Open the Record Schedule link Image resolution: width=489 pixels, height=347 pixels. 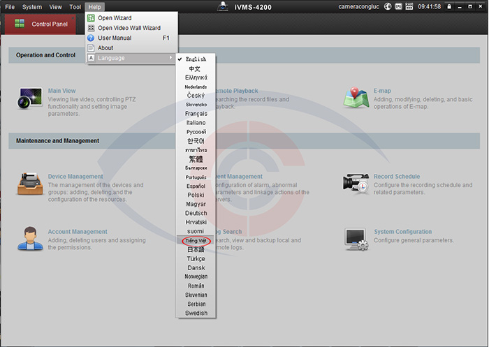[x=397, y=177]
